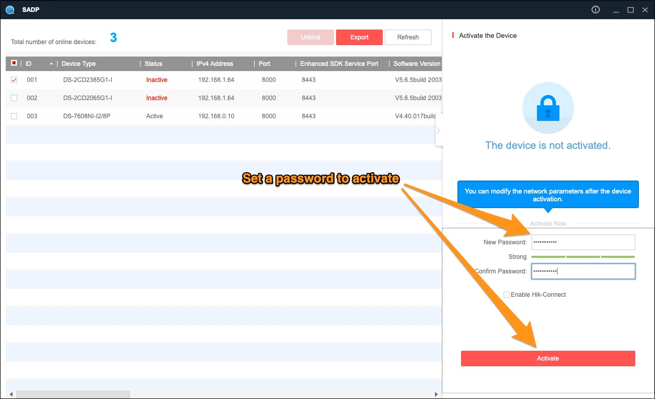The width and height of the screenshot is (655, 399).
Task: Click the Activate button
Action: 548,359
